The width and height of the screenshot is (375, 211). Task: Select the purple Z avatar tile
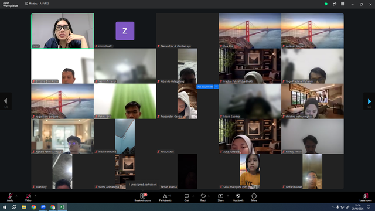125,30
